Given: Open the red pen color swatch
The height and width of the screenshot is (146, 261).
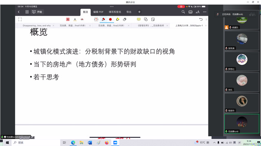Looking at the screenshot, I should [111, 19].
